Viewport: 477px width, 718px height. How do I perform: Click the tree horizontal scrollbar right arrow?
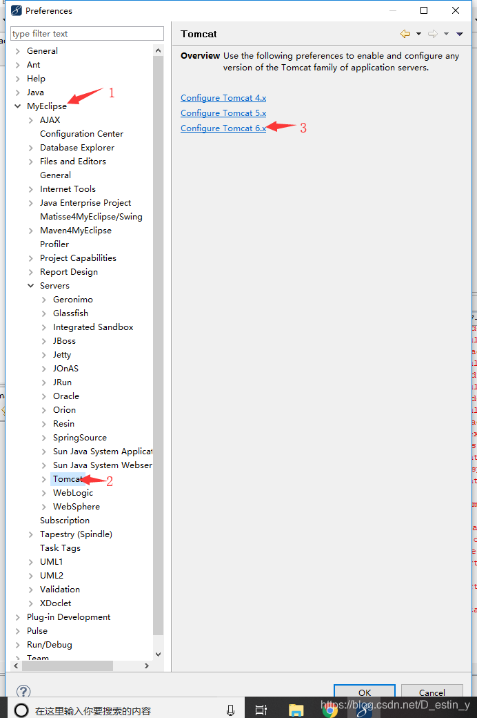coord(146,666)
